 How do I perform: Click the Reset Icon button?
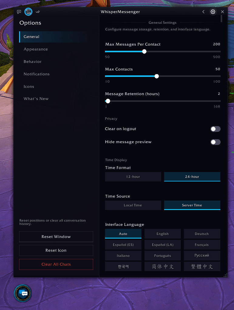click(56, 250)
